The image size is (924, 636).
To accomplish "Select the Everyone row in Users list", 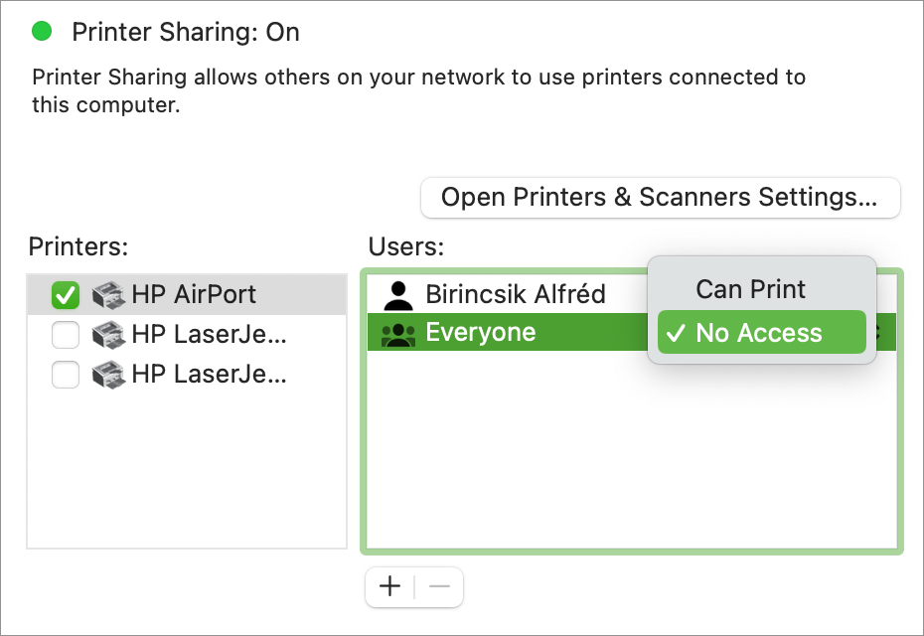I will click(x=507, y=333).
